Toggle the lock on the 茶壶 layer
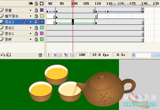Screen dimensions: 160x110 click(36, 10)
